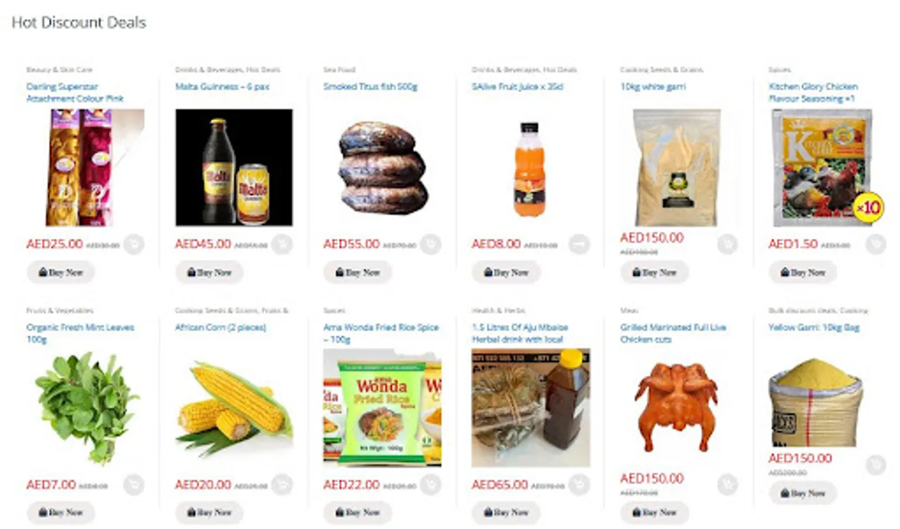Click cart icon beside Malta Guinness price
The width and height of the screenshot is (900, 529).
pos(282,244)
